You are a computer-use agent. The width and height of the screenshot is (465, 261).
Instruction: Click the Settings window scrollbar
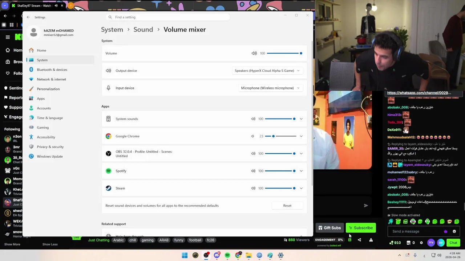point(312,112)
